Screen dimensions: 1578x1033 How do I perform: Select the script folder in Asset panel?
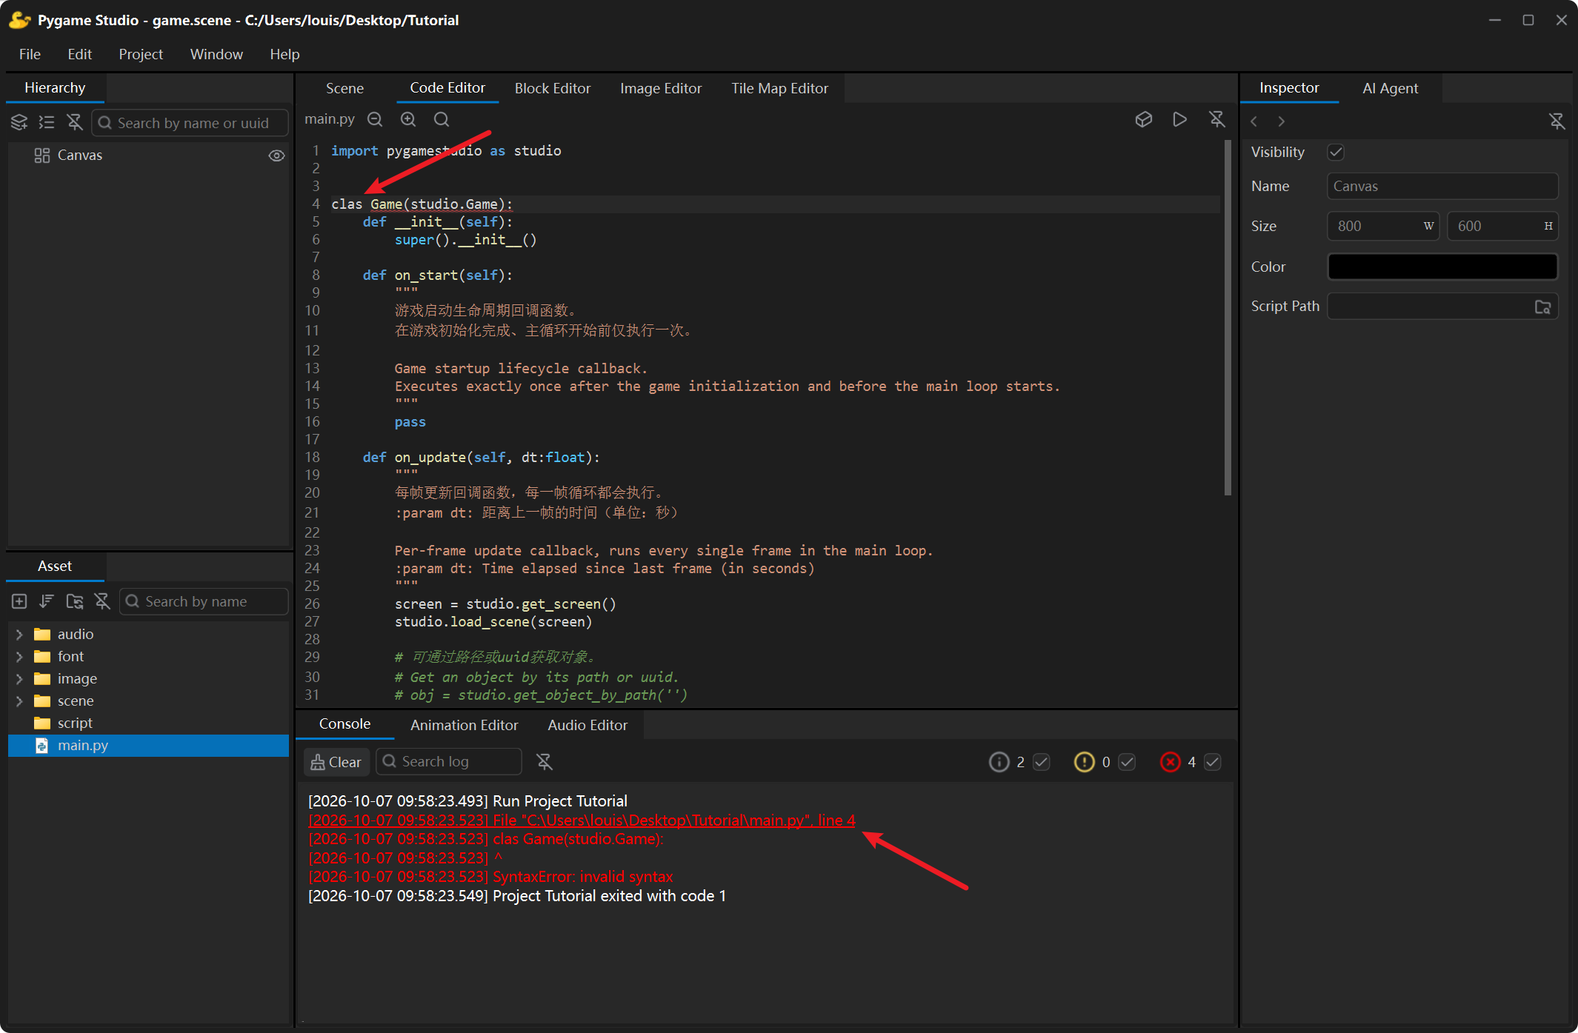click(x=148, y=723)
